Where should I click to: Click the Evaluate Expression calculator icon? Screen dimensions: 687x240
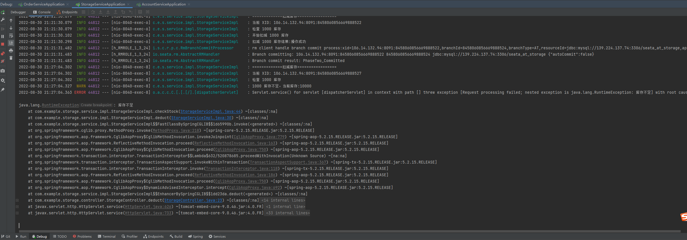click(x=140, y=12)
